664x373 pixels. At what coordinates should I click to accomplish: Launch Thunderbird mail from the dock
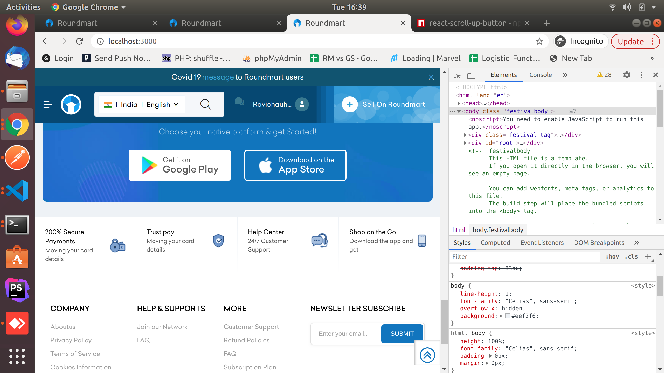click(x=17, y=58)
